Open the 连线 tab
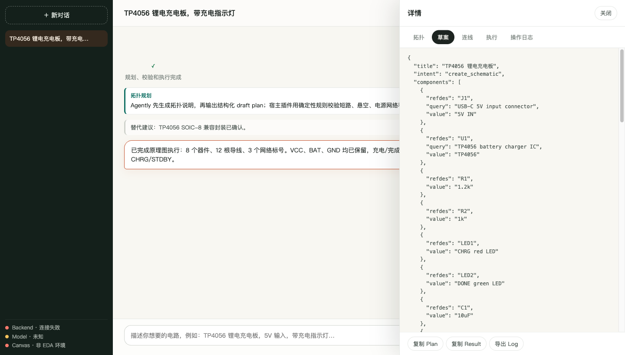625x355 pixels. [467, 37]
